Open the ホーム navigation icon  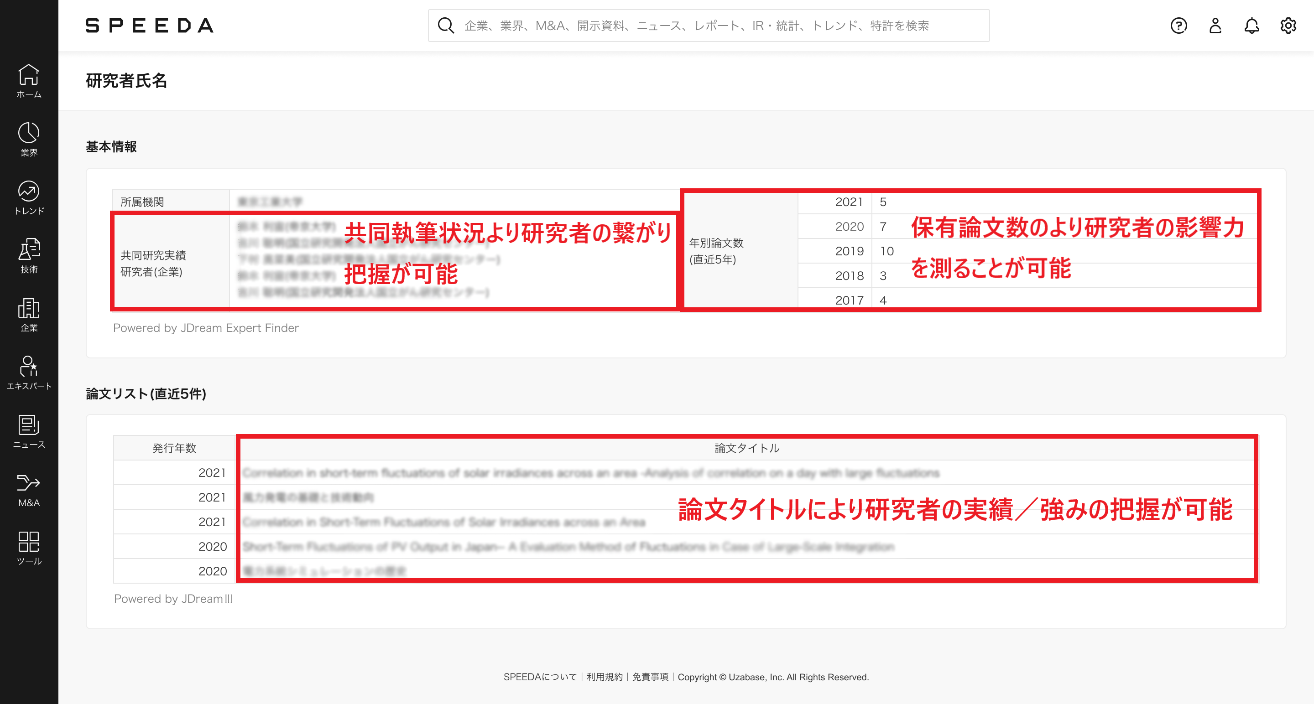[x=29, y=82]
